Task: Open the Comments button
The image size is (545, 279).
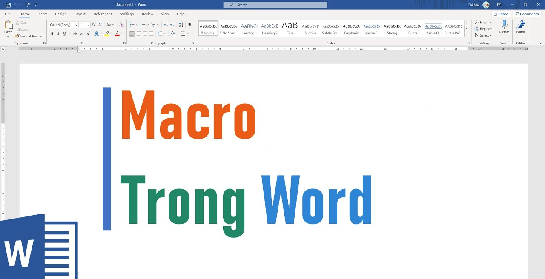Action: click(527, 14)
